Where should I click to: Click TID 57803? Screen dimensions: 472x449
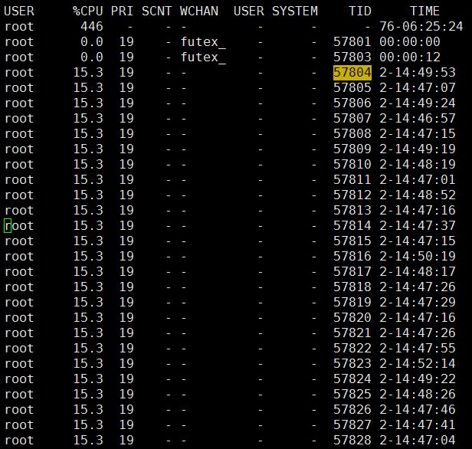352,57
